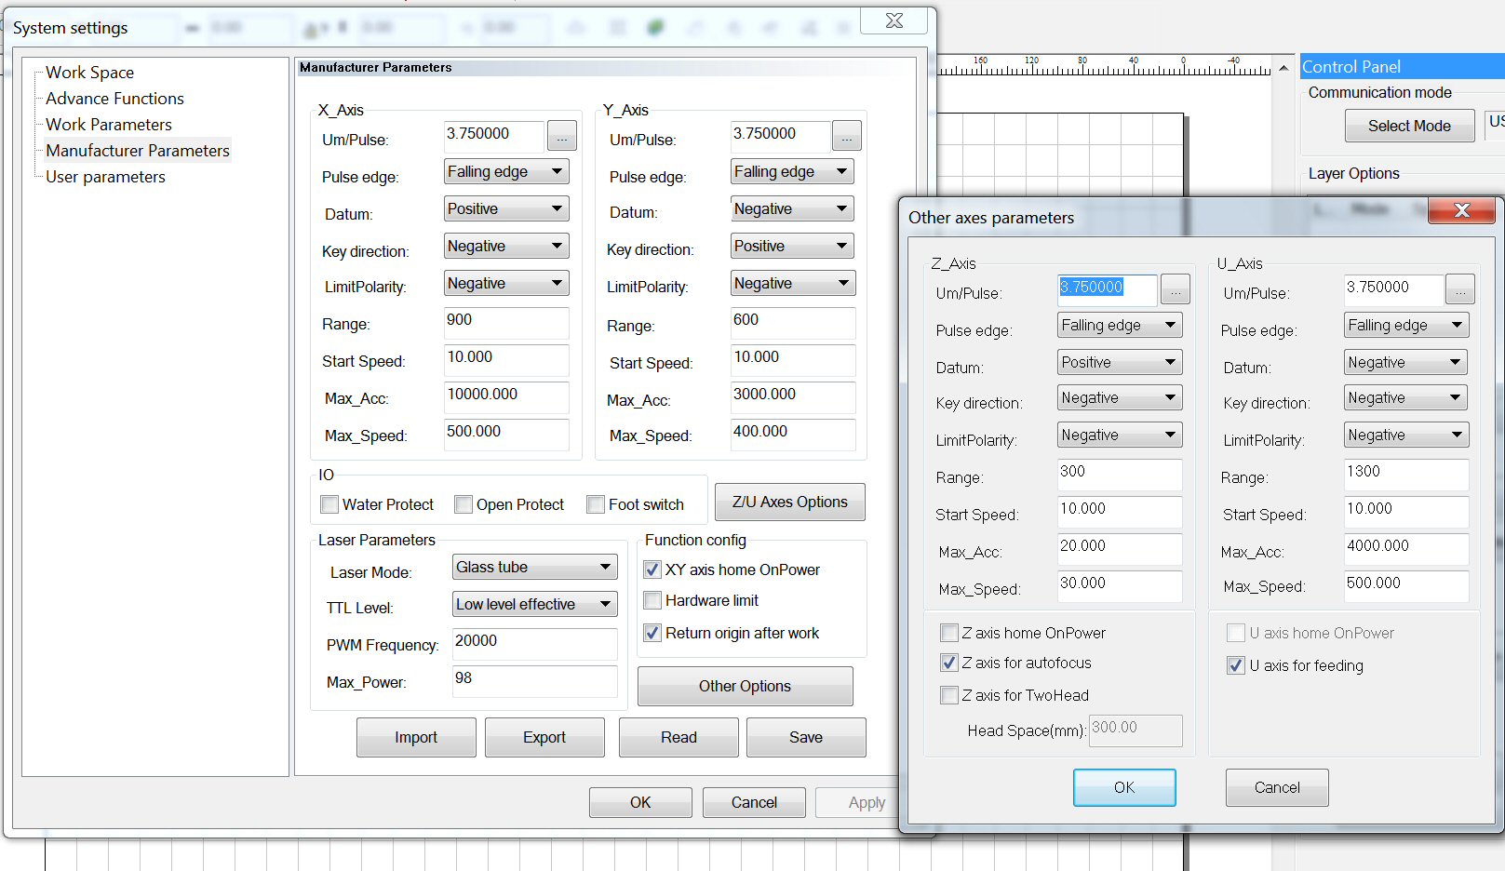Select Work Parameters in settings tree
1505x871 pixels.
click(109, 125)
